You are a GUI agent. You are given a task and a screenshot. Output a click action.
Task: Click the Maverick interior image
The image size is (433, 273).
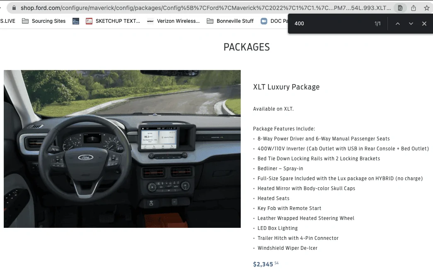coord(122,149)
